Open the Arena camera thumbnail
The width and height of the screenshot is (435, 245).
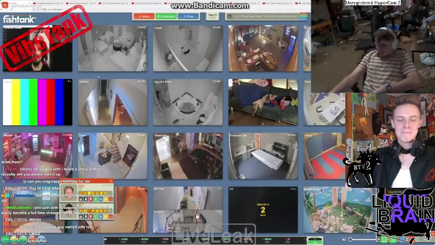[x=325, y=156]
